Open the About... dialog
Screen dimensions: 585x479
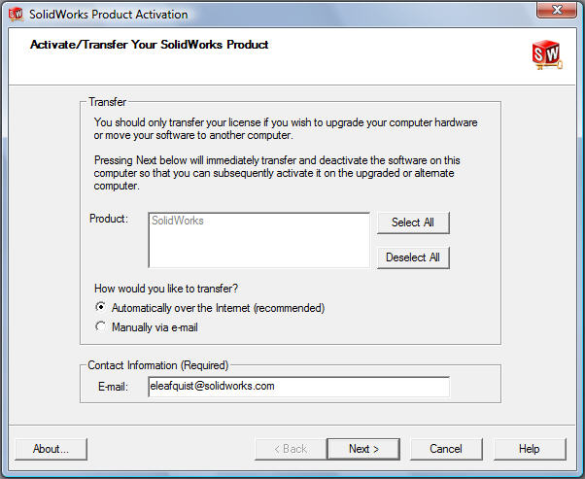click(x=51, y=449)
